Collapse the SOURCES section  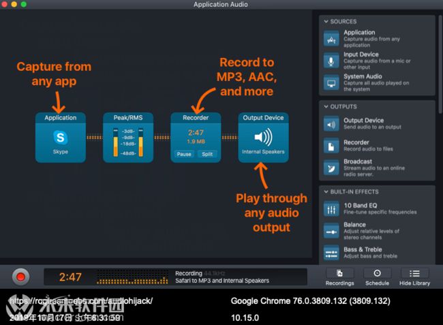click(326, 21)
